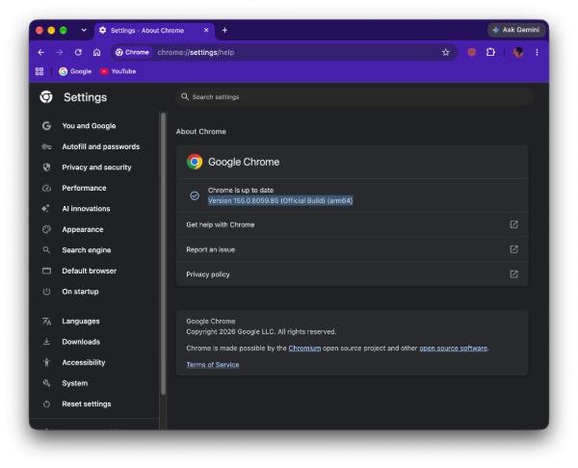The width and height of the screenshot is (578, 468).
Task: Click the Chrome logo next to Settings title
Action: pyautogui.click(x=46, y=97)
